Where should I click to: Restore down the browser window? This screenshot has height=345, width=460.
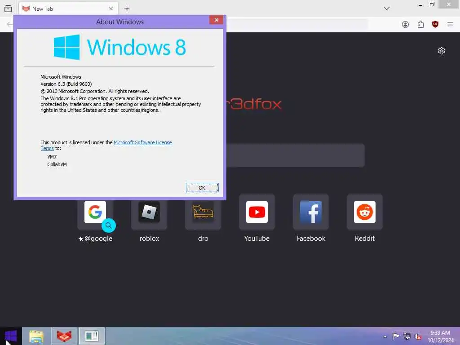pos(432,4)
